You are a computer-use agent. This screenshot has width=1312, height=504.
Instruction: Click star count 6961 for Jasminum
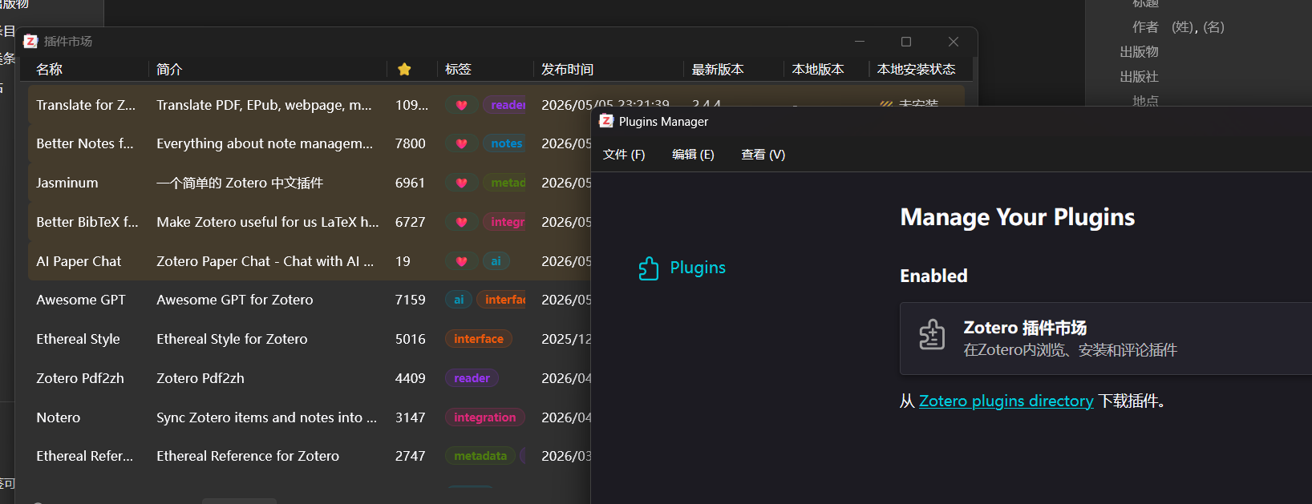(410, 183)
